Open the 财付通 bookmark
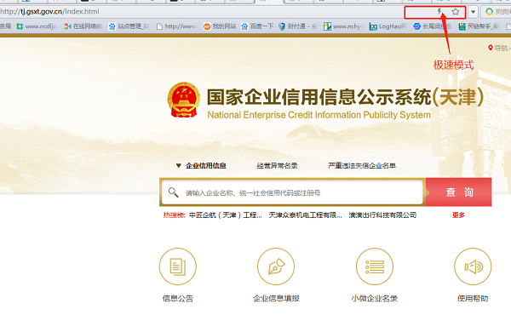 point(298,26)
